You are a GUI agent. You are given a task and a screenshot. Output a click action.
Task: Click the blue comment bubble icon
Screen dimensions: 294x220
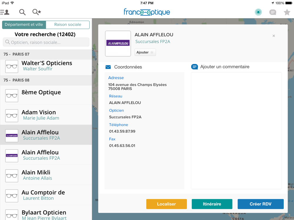pyautogui.click(x=194, y=67)
